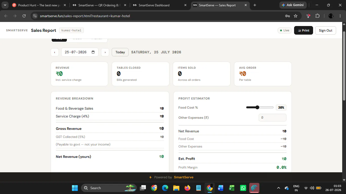Click the SMARTSERVE brand logo text
Viewport: 346px width, 194px height.
(x=17, y=30)
